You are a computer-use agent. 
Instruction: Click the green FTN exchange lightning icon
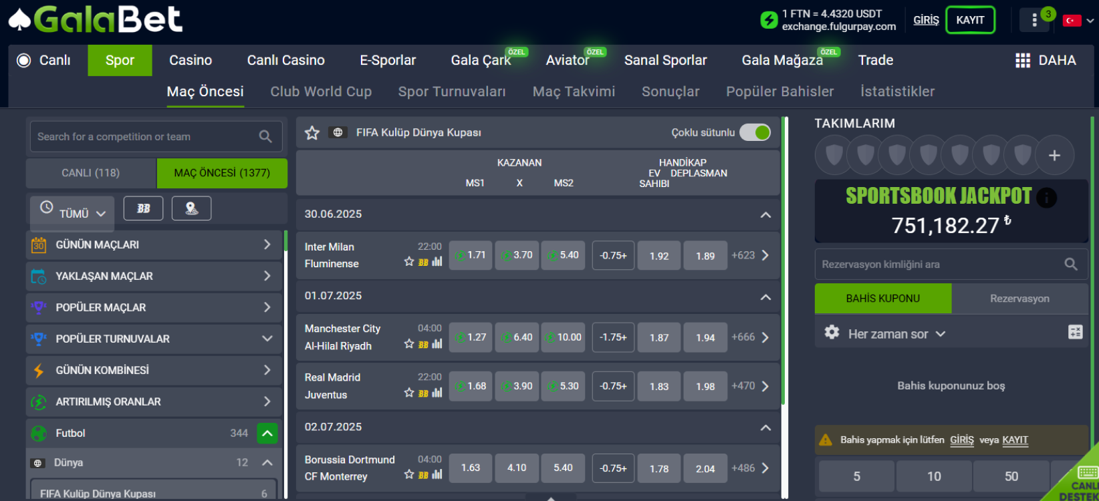(769, 20)
